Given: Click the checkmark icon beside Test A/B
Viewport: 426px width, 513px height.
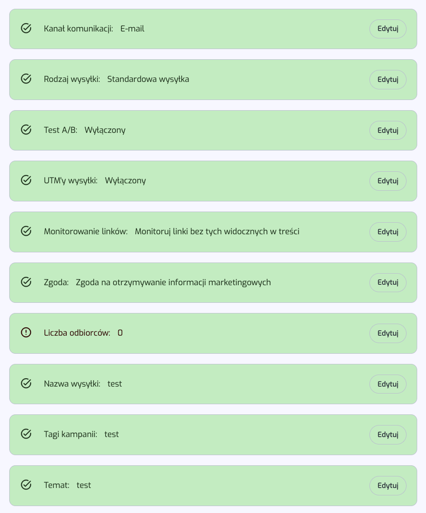Looking at the screenshot, I should tap(26, 130).
